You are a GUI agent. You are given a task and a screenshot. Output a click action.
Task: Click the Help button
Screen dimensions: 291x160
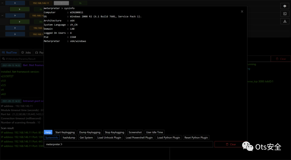[x=48, y=132]
